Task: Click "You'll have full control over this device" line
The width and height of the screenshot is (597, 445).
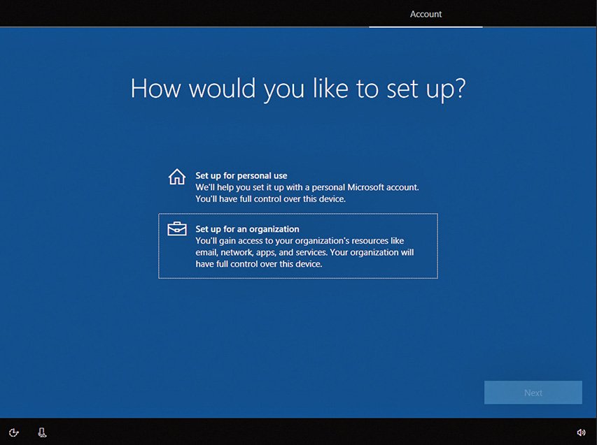Action: [x=271, y=199]
